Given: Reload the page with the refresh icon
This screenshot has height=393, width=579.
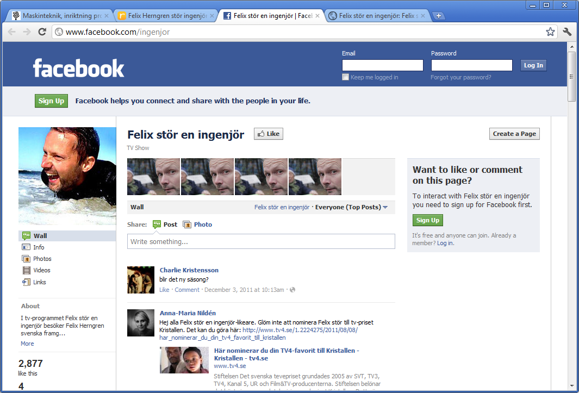Looking at the screenshot, I should (x=42, y=32).
